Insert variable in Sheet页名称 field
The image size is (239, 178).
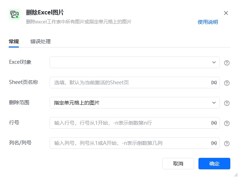(x=214, y=83)
